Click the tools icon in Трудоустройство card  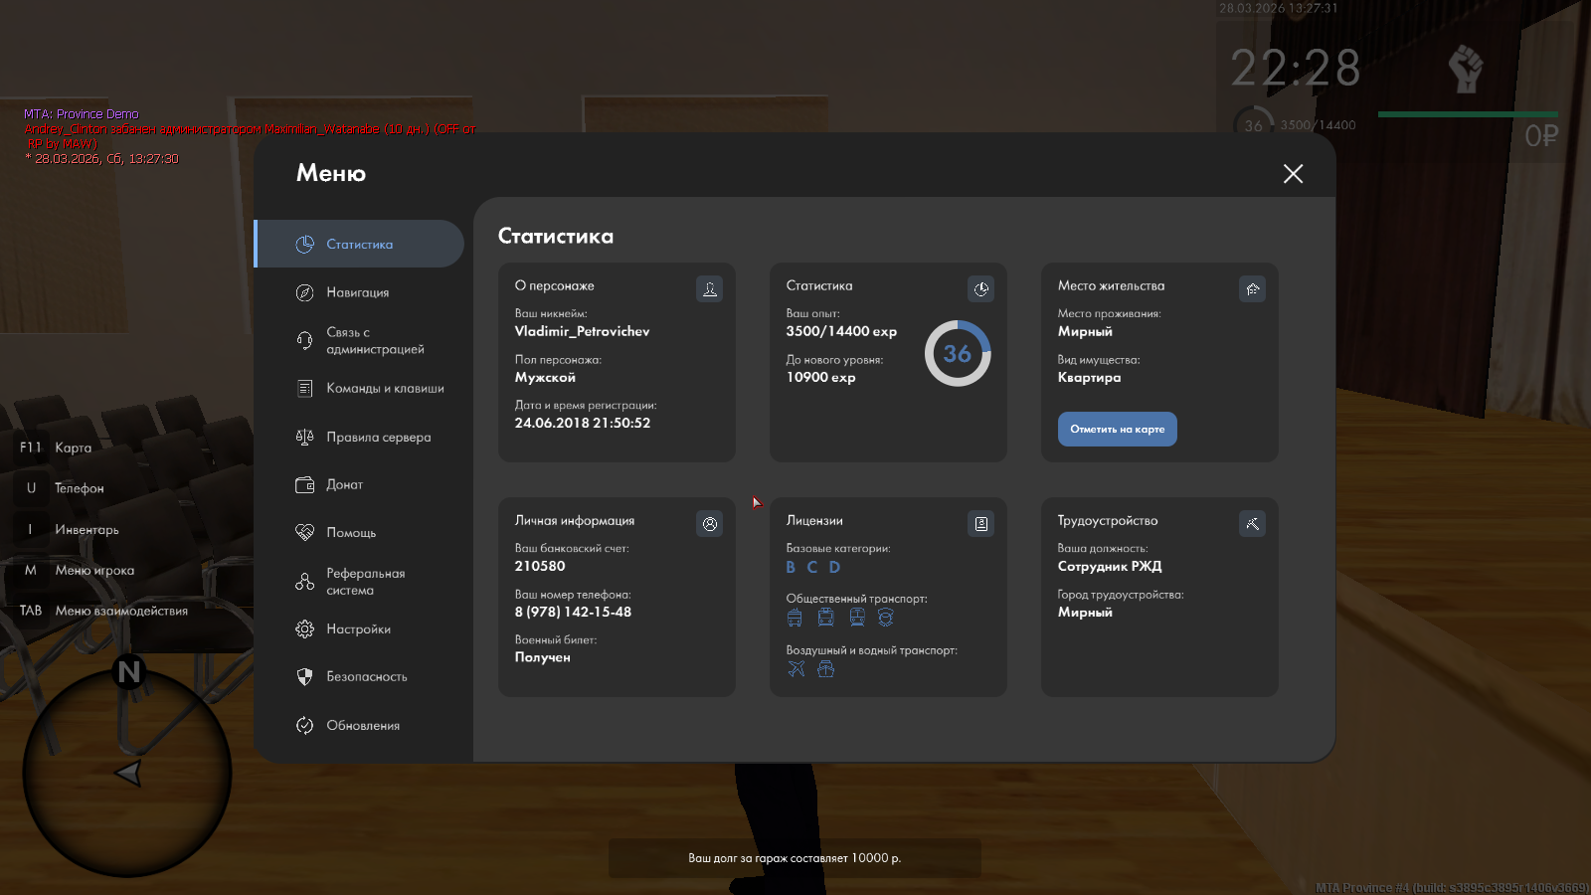[x=1252, y=524]
